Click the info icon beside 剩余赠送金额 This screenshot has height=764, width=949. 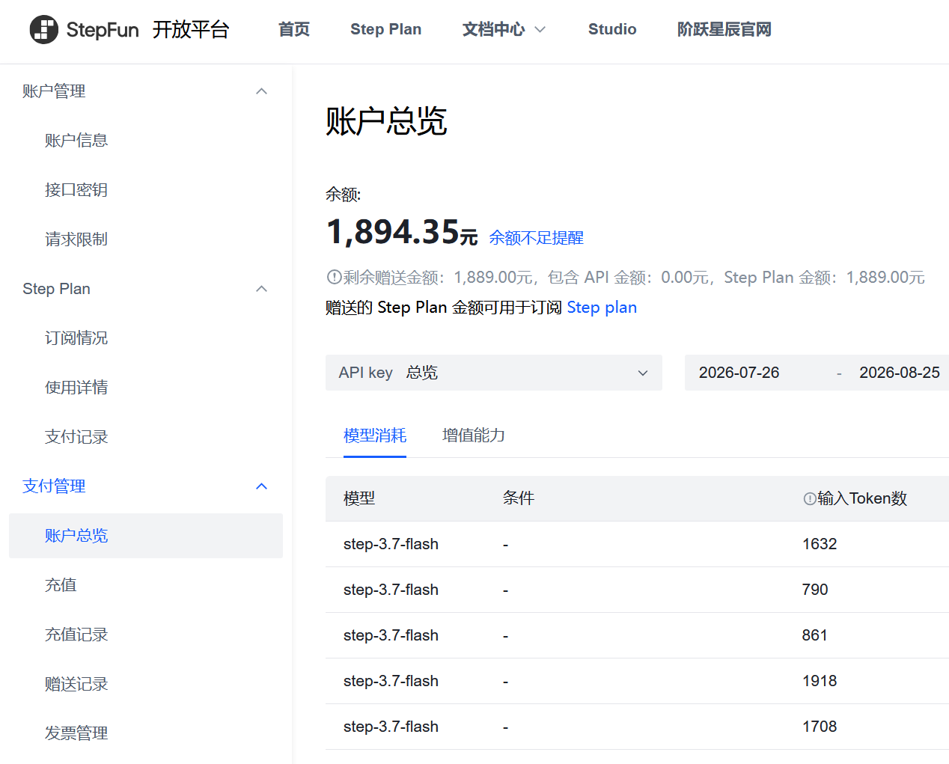[334, 277]
